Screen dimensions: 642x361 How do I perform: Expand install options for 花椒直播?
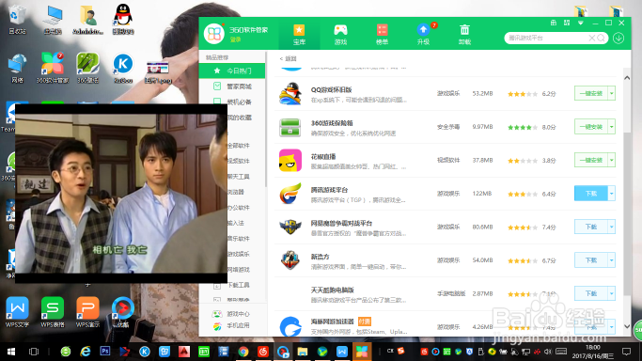tap(612, 160)
